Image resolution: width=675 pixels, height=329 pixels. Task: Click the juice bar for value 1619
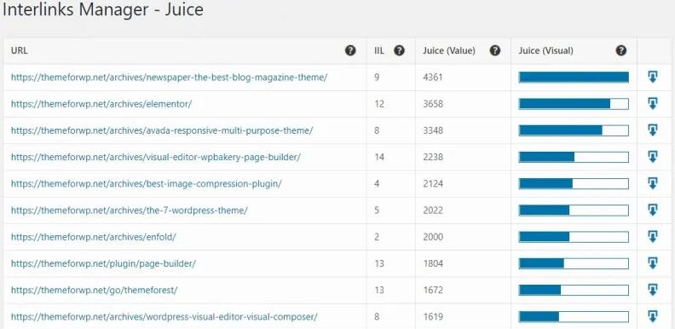[574, 317]
